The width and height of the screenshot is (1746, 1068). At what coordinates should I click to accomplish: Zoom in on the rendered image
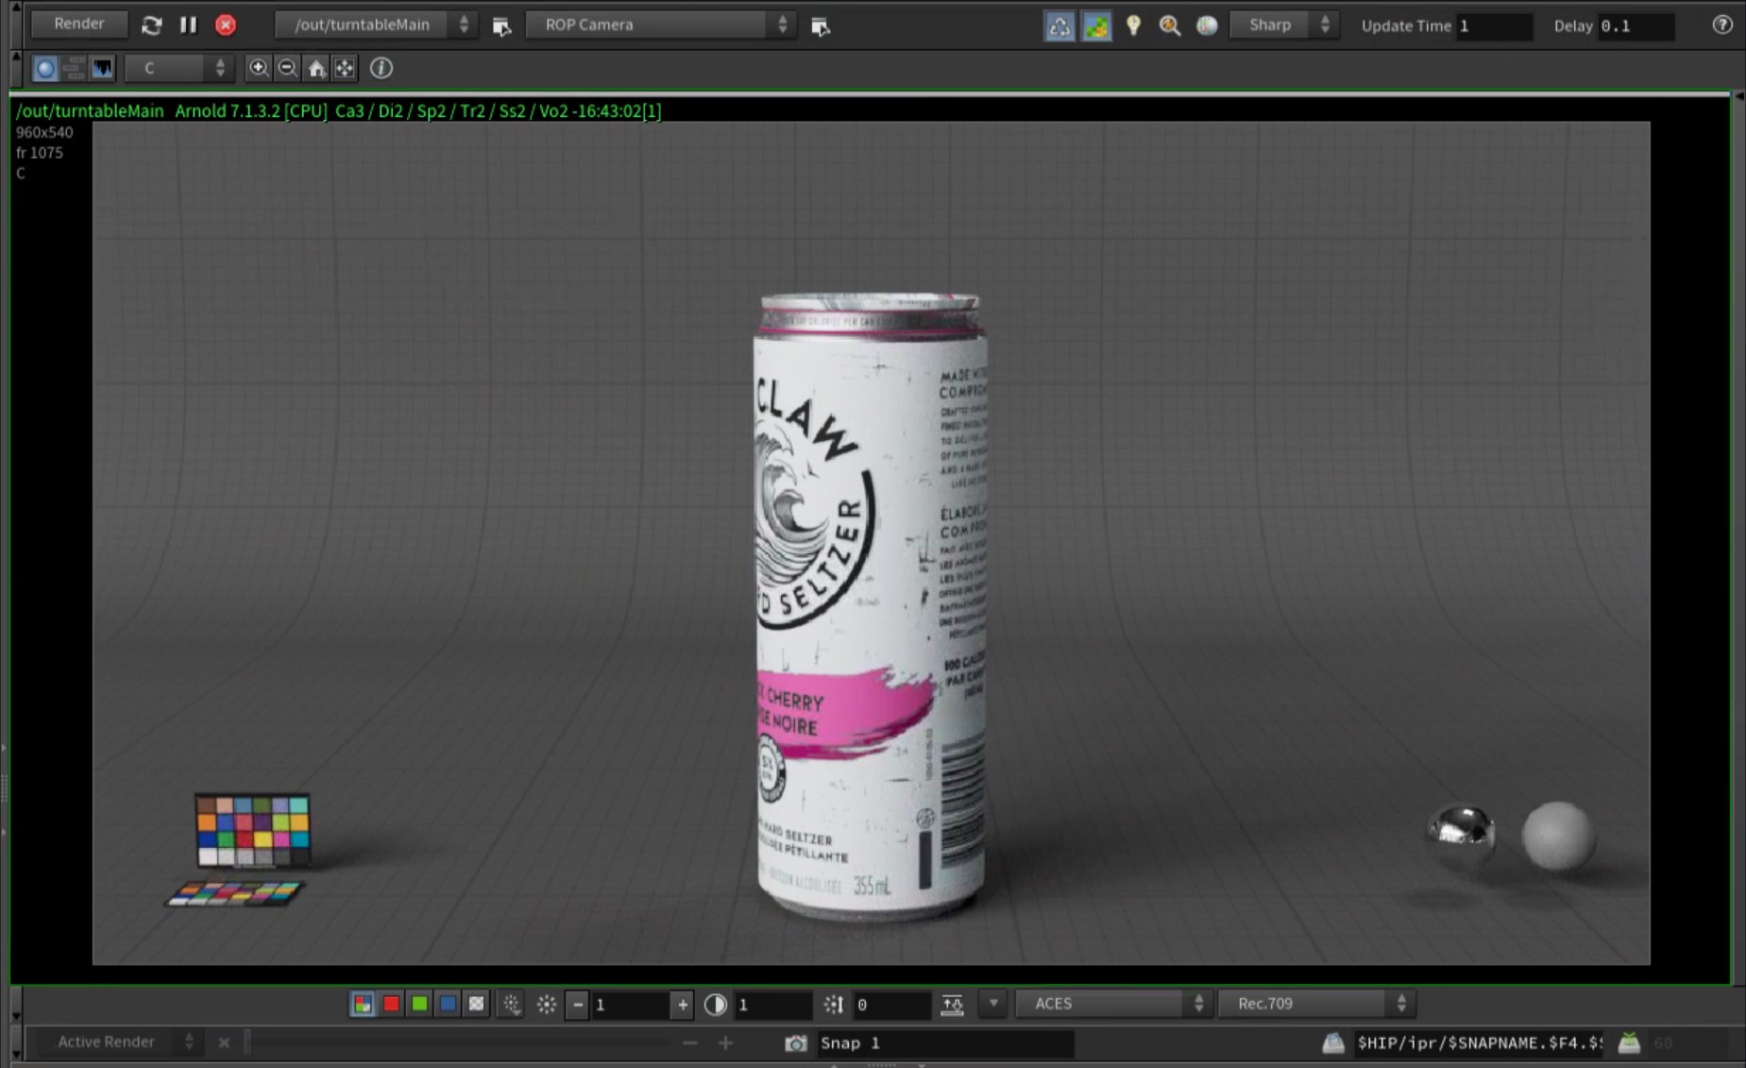[258, 68]
